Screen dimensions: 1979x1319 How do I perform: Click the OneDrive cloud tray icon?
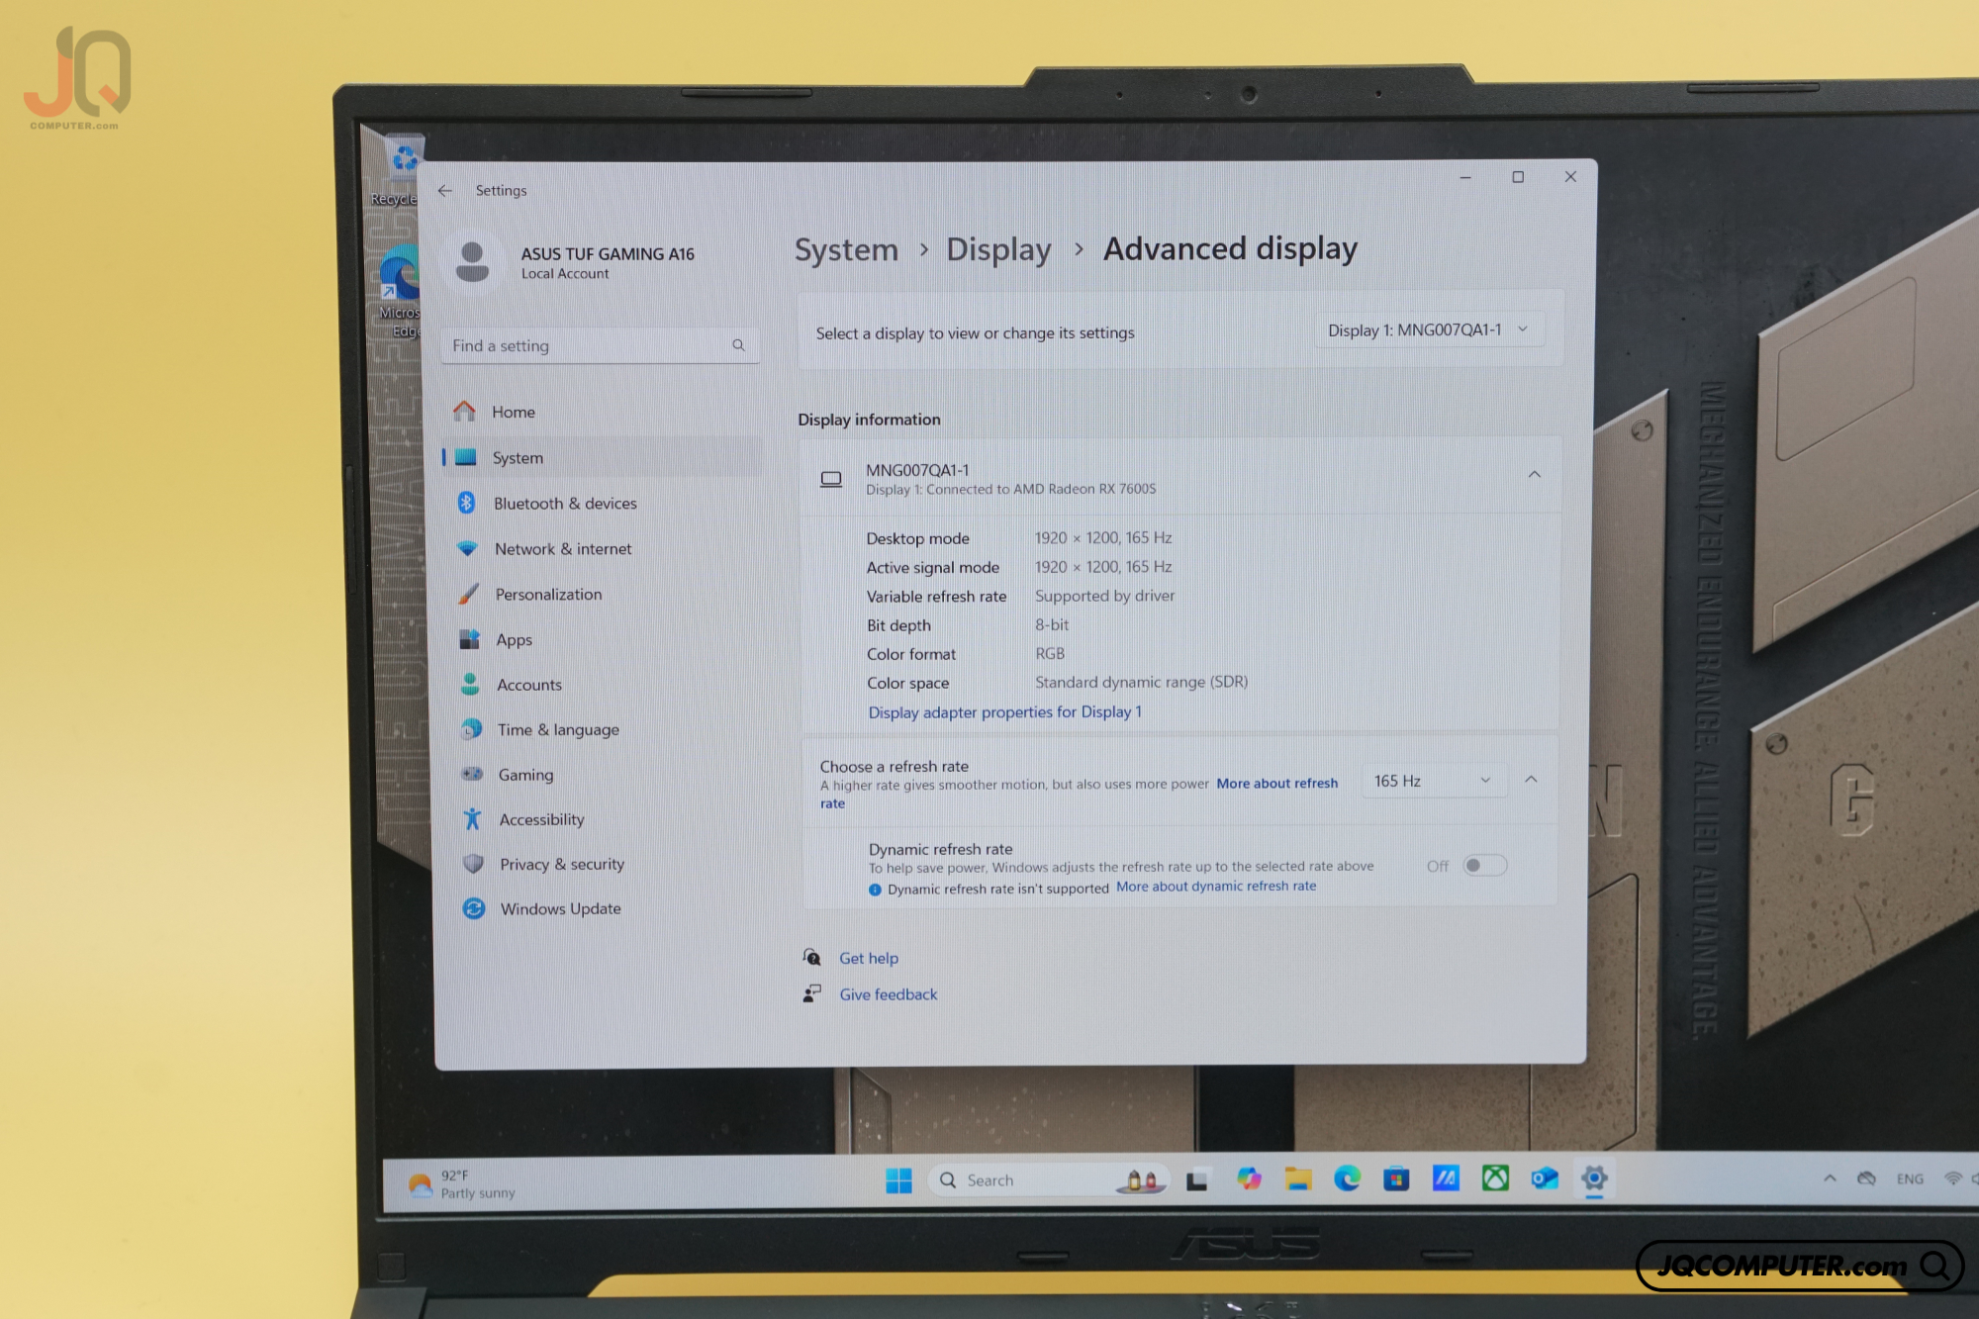click(x=1866, y=1178)
